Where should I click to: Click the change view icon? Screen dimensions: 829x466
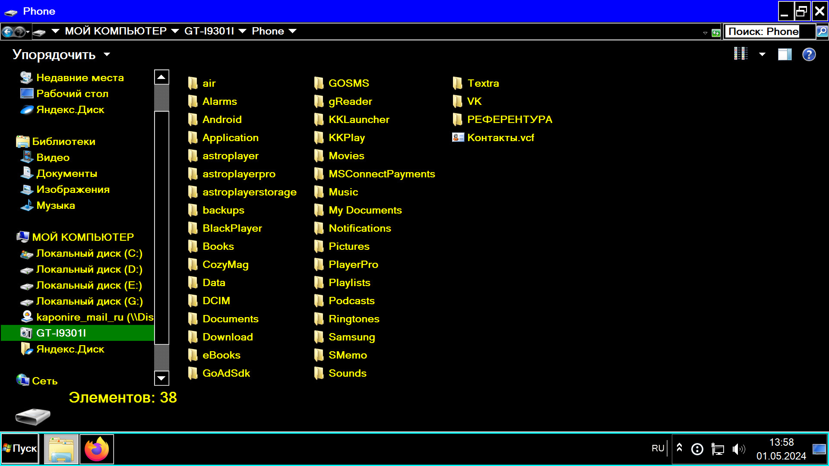click(x=741, y=54)
